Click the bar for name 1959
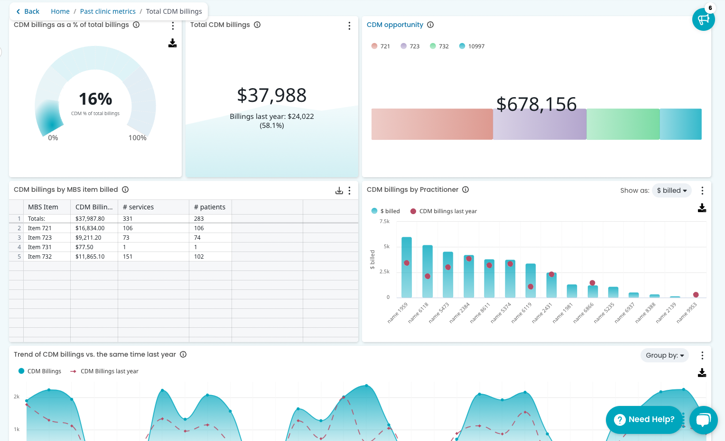725x441 pixels. (407, 267)
